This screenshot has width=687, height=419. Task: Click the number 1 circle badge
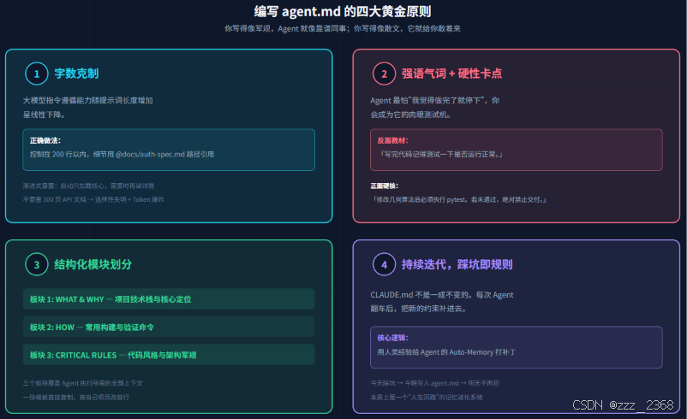[x=37, y=74]
